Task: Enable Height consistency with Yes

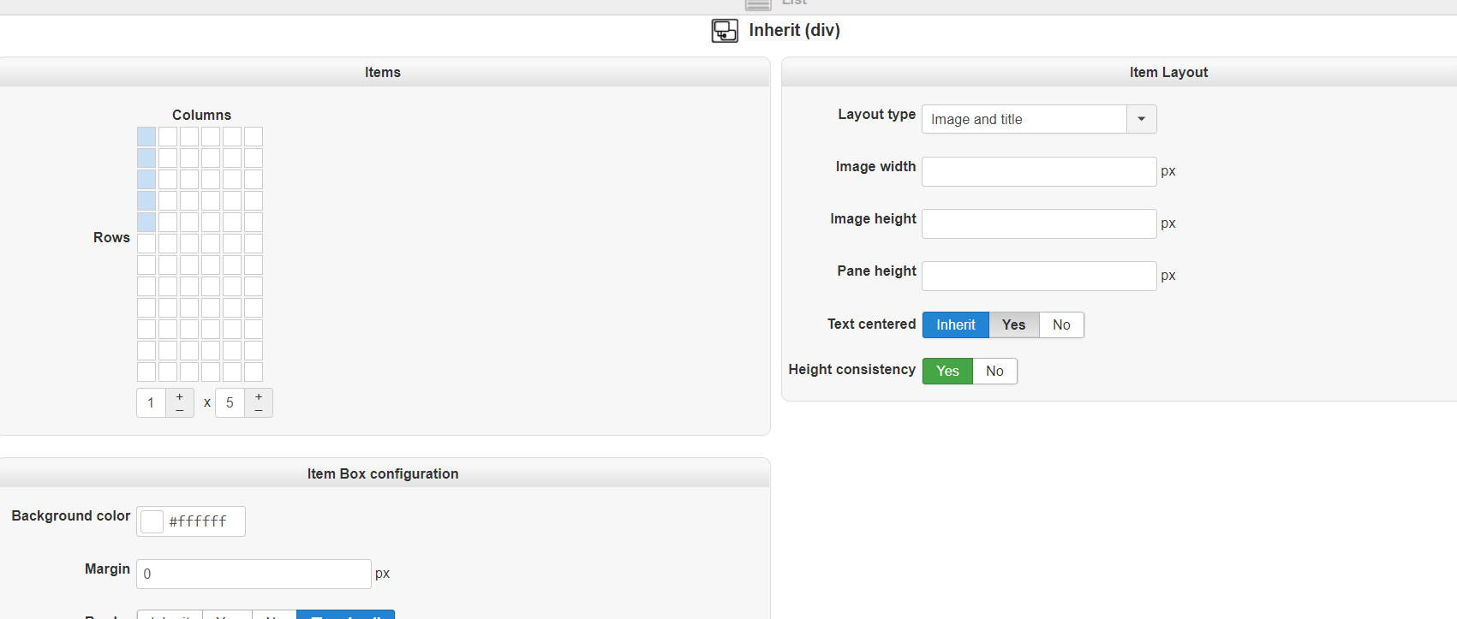Action: [947, 372]
